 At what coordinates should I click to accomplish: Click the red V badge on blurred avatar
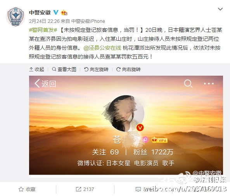pyautogui.click(x=140, y=128)
